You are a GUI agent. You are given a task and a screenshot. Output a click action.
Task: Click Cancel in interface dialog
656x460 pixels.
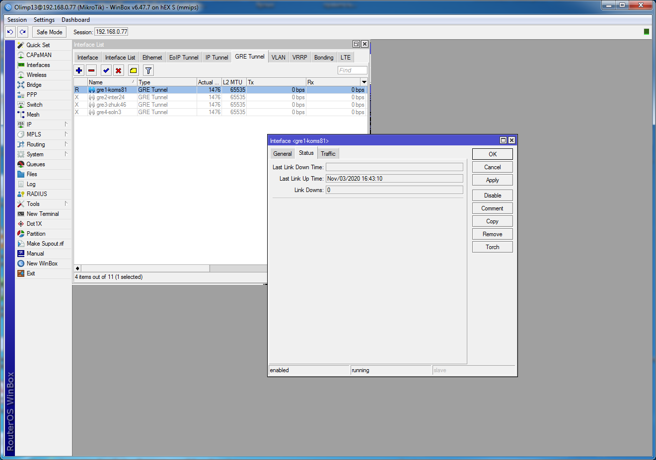pyautogui.click(x=493, y=167)
